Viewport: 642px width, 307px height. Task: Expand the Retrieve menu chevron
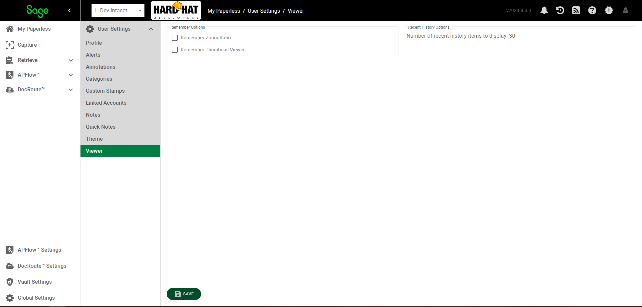pos(71,60)
